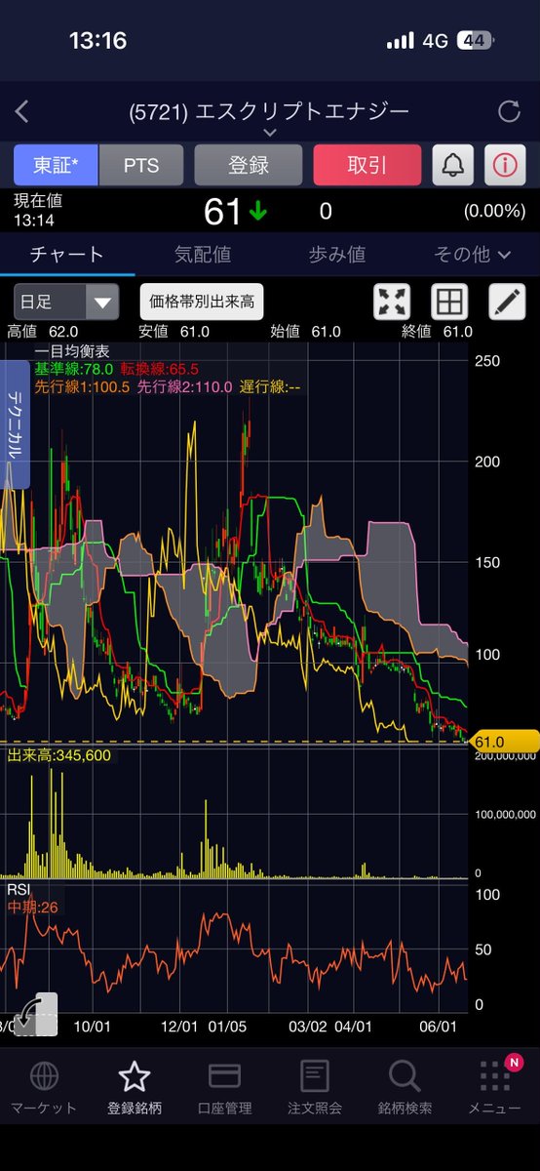The image size is (540, 1171).
Task: Tap the 転換線:65.5 value
Action: (x=160, y=370)
